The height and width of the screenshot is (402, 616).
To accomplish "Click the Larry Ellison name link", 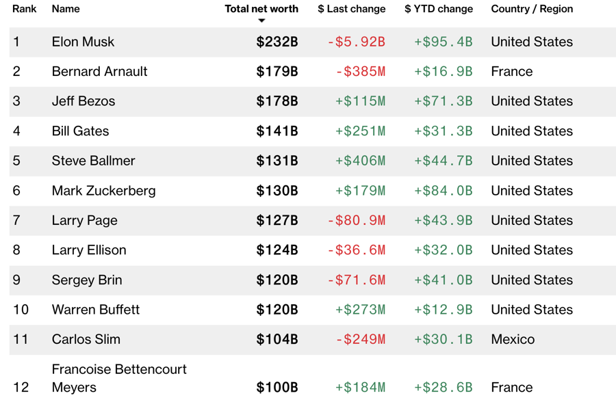I will (89, 250).
